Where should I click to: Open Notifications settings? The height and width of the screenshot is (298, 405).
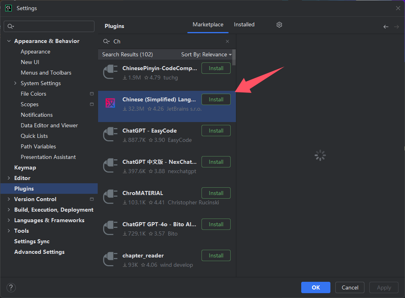coord(36,115)
